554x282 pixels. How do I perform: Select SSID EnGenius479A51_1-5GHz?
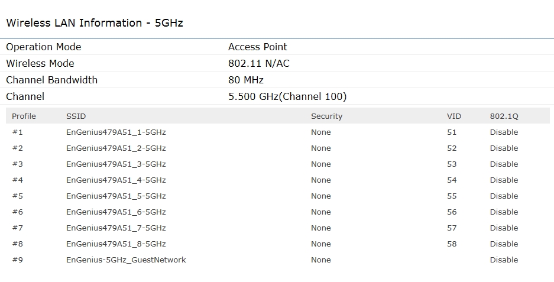116,132
